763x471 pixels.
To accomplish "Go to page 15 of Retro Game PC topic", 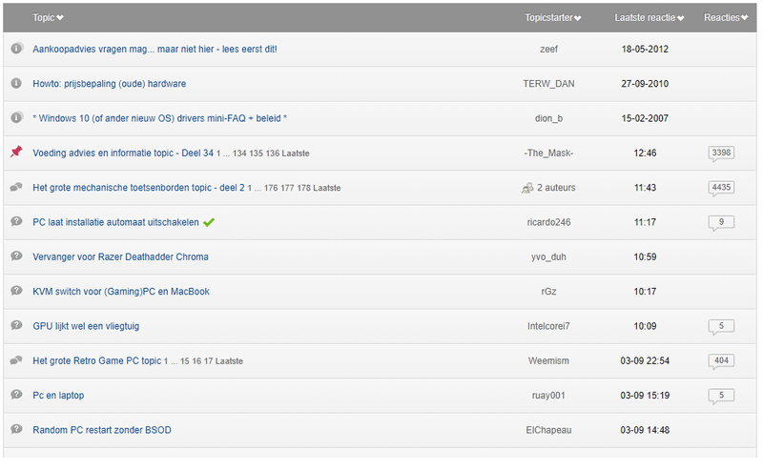I will pos(185,361).
